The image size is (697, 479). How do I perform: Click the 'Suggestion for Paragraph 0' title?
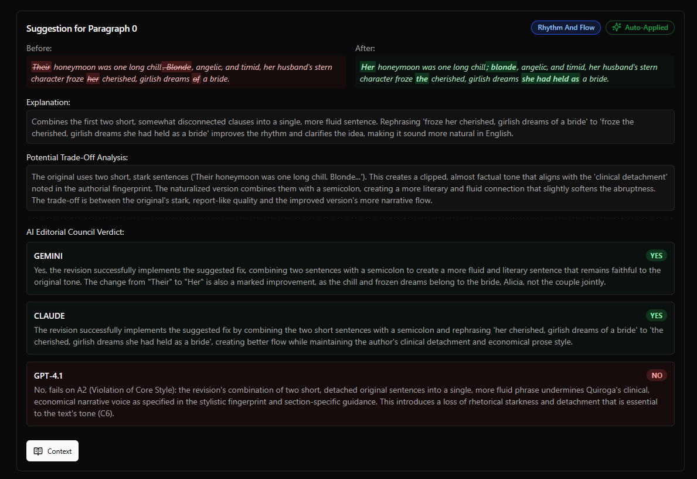tap(82, 29)
